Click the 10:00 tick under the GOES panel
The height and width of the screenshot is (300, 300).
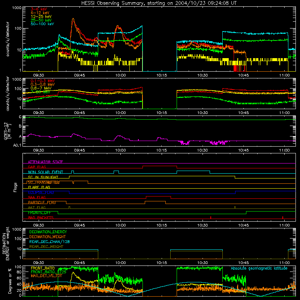[x=120, y=150]
